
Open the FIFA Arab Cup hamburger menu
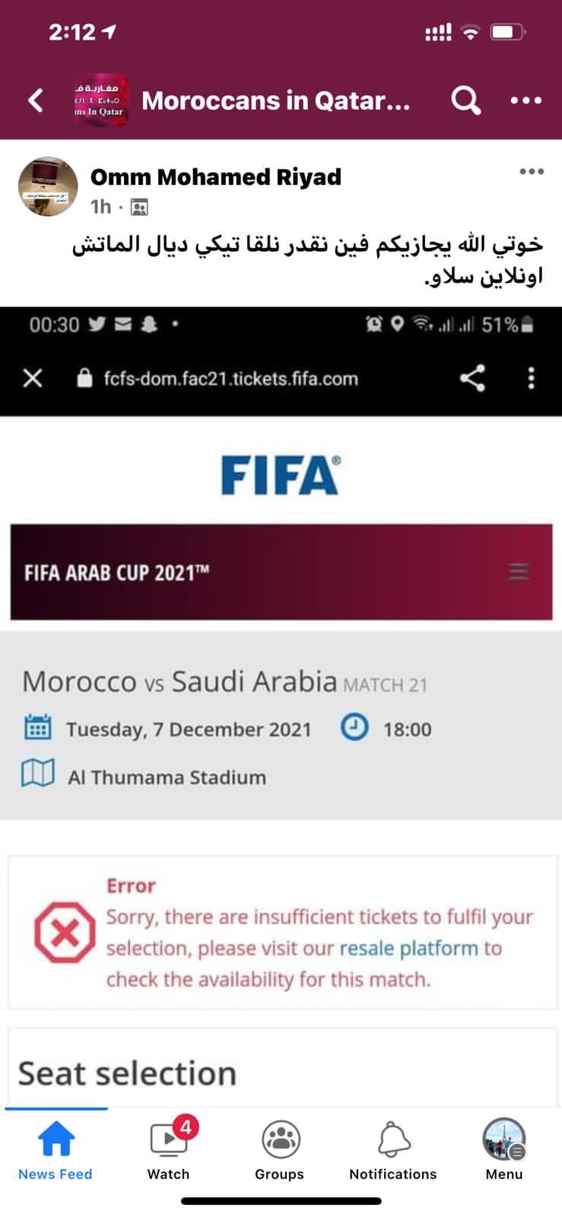[519, 572]
